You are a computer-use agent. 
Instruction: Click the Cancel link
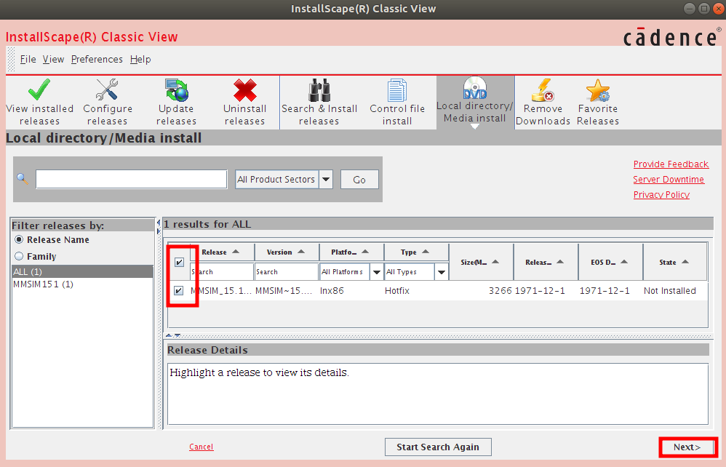tap(202, 447)
